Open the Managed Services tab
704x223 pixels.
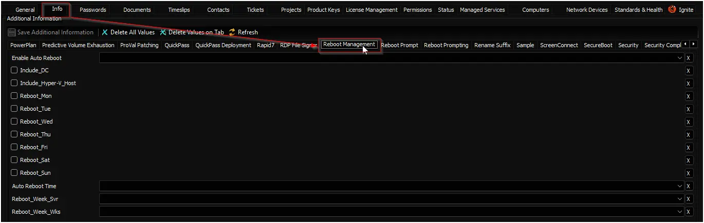(x=483, y=10)
